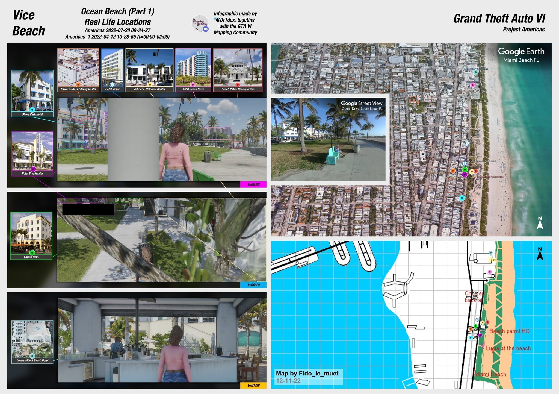The height and width of the screenshot is (394, 559).
Task: Open the Edwards Apts / Jenny Hostel photo
Action: [78, 68]
